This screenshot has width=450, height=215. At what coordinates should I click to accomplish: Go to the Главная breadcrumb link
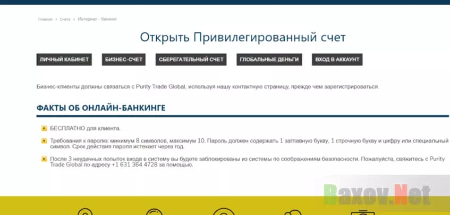[45, 19]
